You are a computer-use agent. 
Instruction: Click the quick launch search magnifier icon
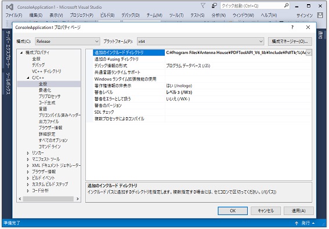[x=286, y=6]
